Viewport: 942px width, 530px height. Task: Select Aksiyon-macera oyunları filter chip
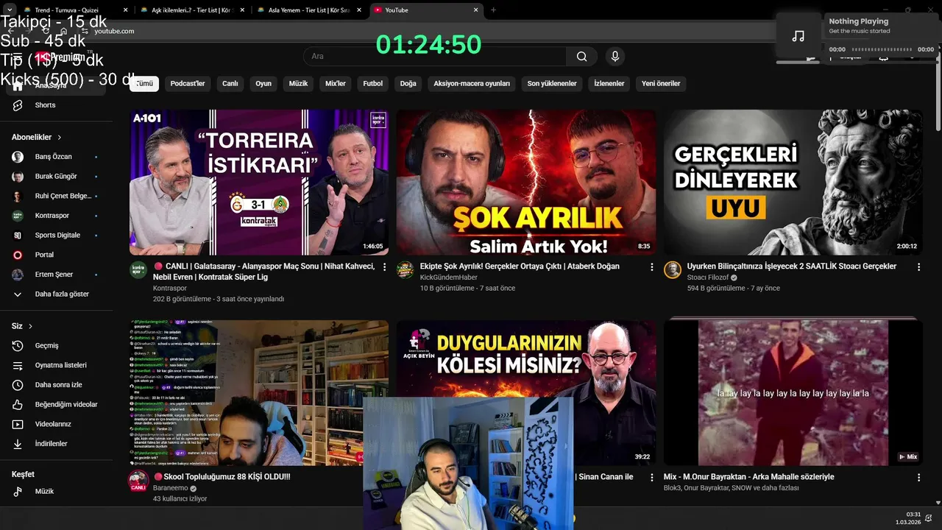(472, 84)
